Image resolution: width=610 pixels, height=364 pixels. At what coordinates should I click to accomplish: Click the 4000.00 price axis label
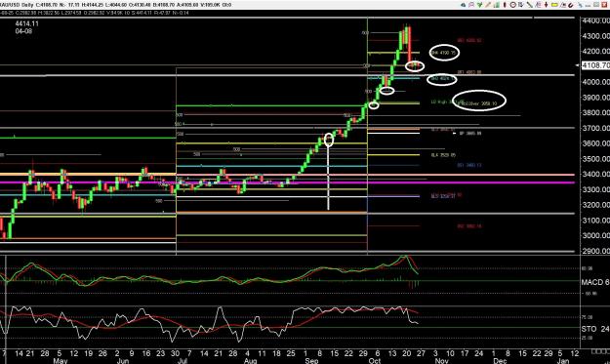click(x=596, y=82)
